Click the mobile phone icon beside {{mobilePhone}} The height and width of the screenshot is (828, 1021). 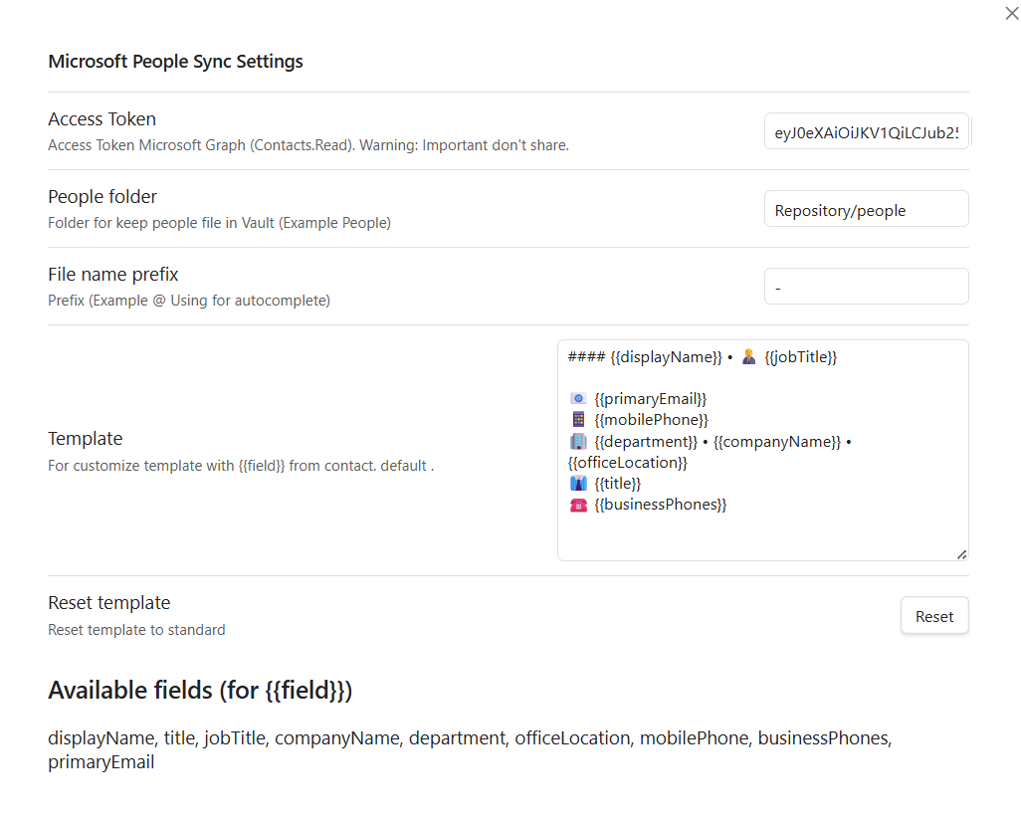click(577, 419)
